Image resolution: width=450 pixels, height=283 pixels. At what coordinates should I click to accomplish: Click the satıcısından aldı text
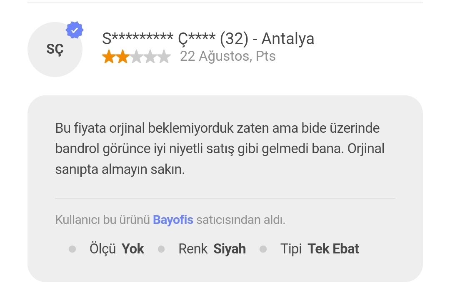pos(241,220)
